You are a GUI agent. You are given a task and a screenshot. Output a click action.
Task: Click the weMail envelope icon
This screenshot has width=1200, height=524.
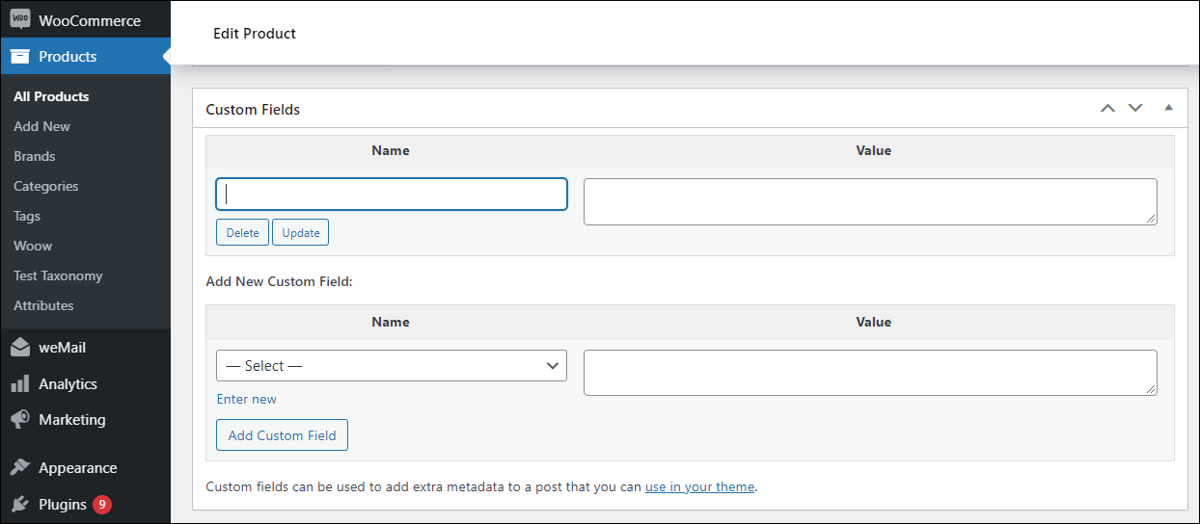tap(20, 348)
